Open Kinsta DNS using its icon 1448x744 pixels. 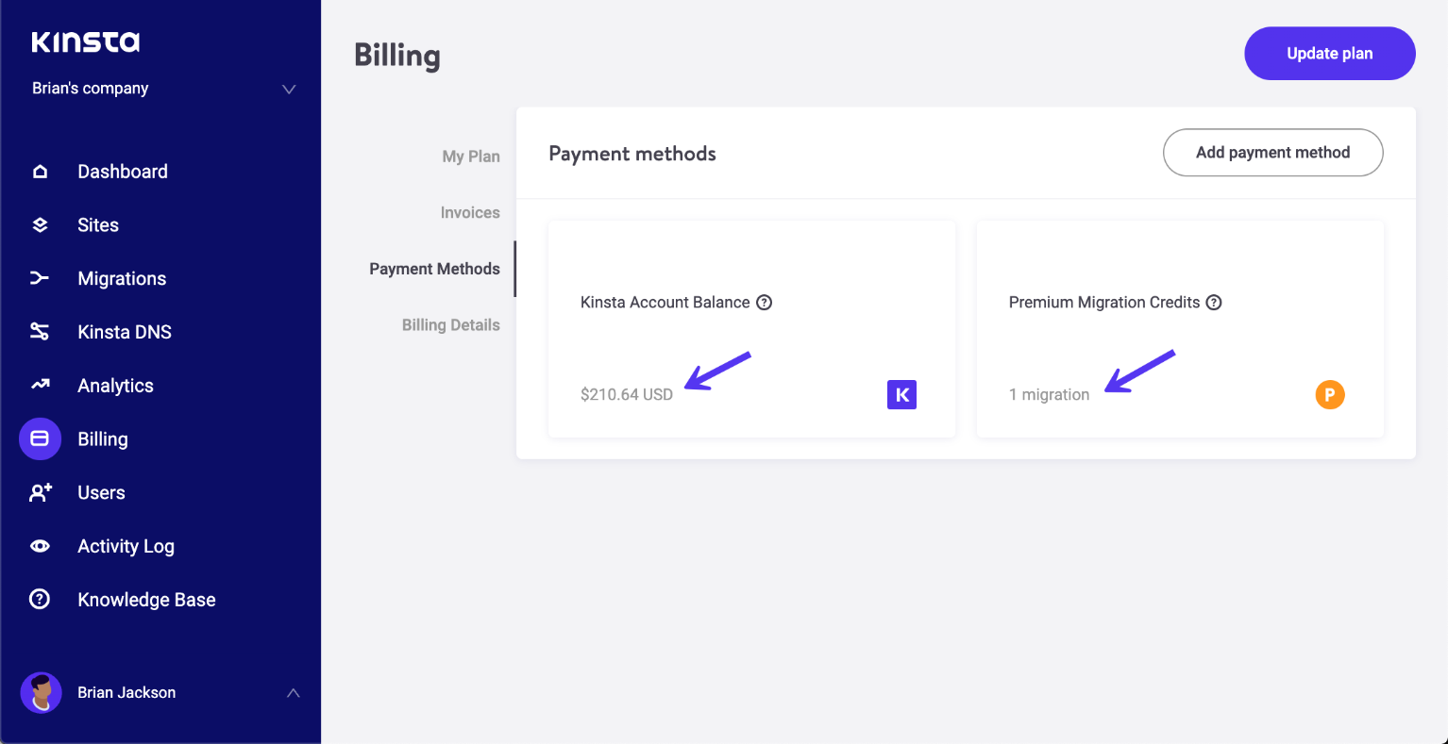40,331
